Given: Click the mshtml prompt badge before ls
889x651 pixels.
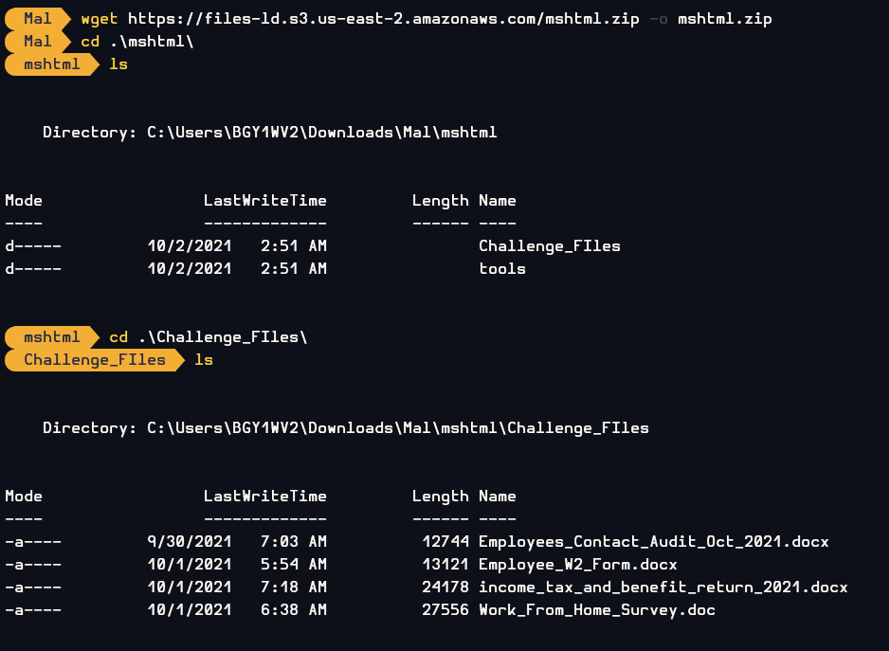Looking at the screenshot, I should click(51, 64).
